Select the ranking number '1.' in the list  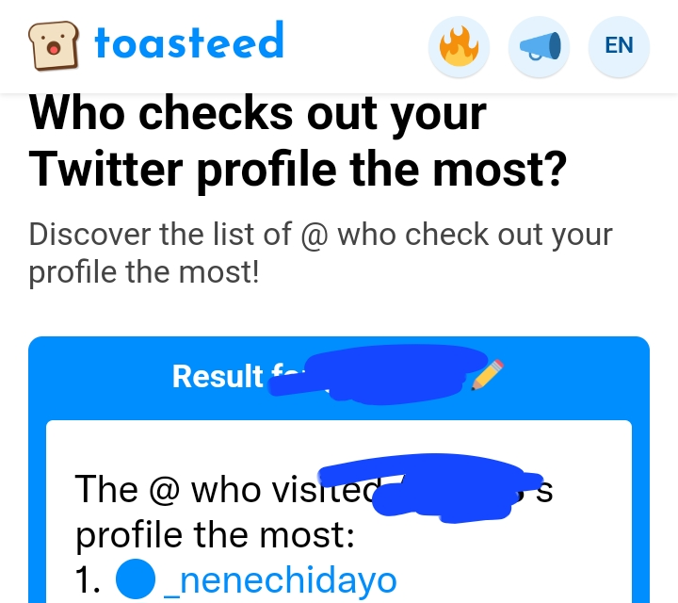(x=88, y=580)
